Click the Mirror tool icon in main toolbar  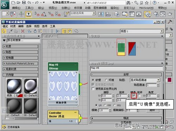coord(101,14)
